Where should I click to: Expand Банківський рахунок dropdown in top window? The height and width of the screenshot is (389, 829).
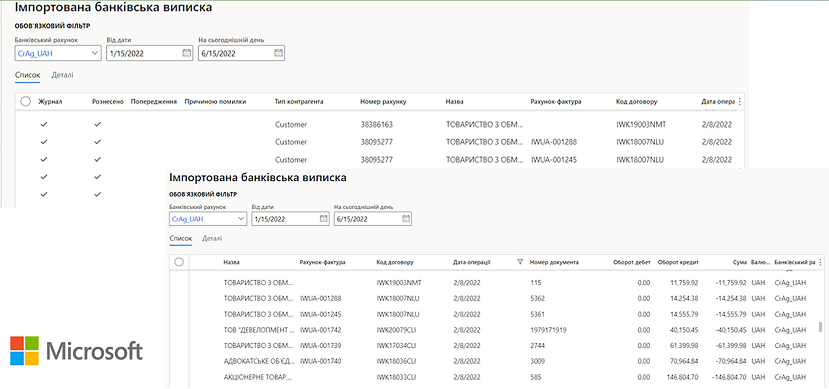pyautogui.click(x=95, y=53)
